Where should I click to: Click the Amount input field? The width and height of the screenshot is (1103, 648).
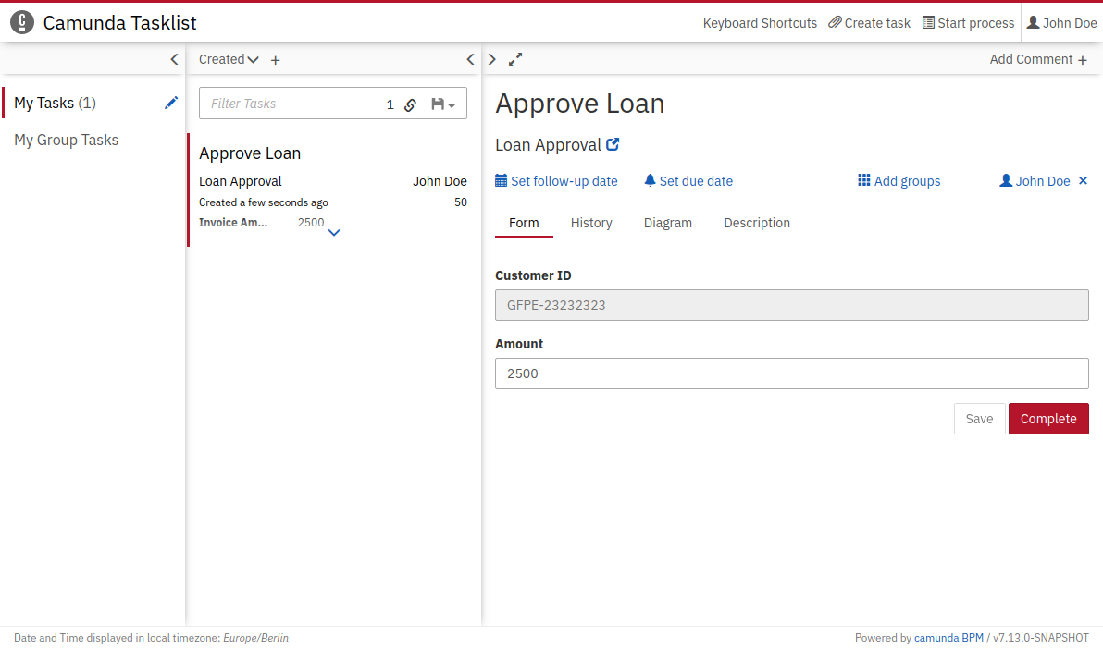(791, 373)
